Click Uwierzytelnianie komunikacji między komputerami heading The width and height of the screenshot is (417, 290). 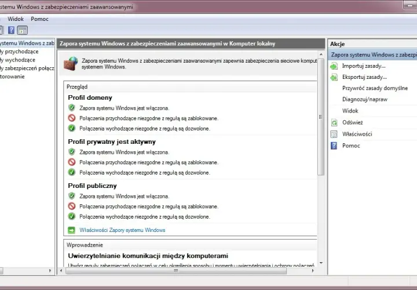pyautogui.click(x=148, y=256)
